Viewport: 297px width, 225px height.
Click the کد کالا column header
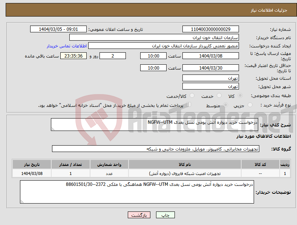click(260, 164)
